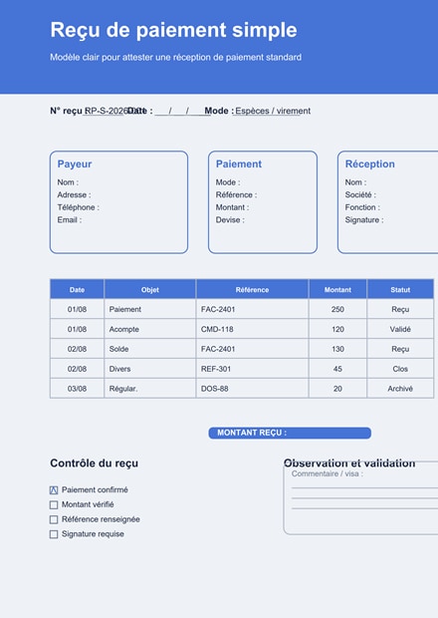
Task: Click the CMD-118 reference cell
Action: [252, 329]
